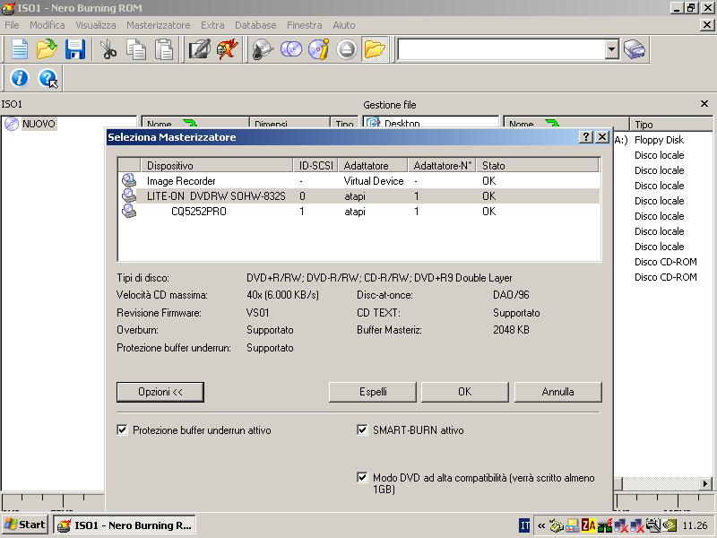The image size is (717, 538).
Task: Click the Stato column header
Action: click(537, 165)
